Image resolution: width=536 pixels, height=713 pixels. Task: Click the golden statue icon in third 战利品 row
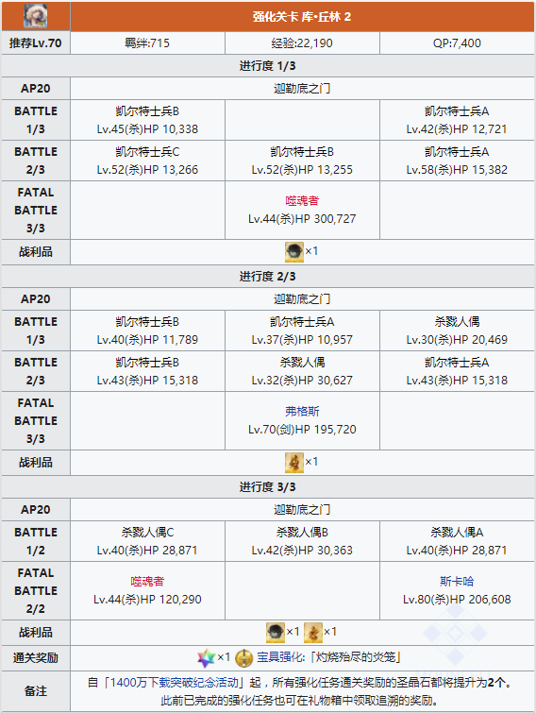[x=313, y=633]
